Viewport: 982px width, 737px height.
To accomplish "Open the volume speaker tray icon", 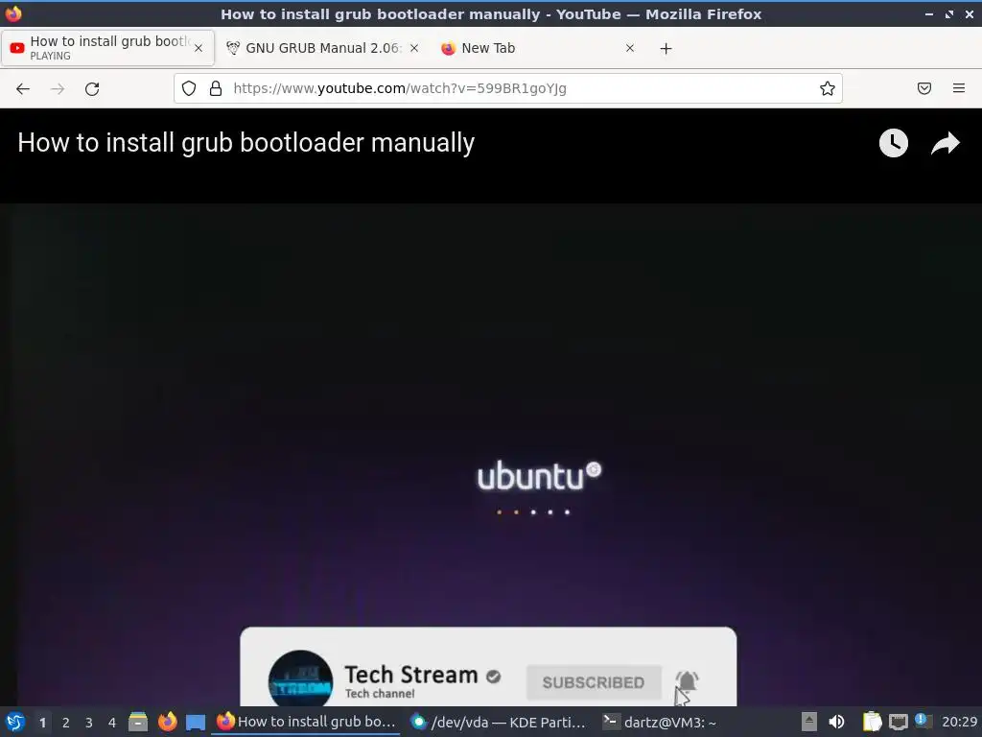I will [x=836, y=722].
